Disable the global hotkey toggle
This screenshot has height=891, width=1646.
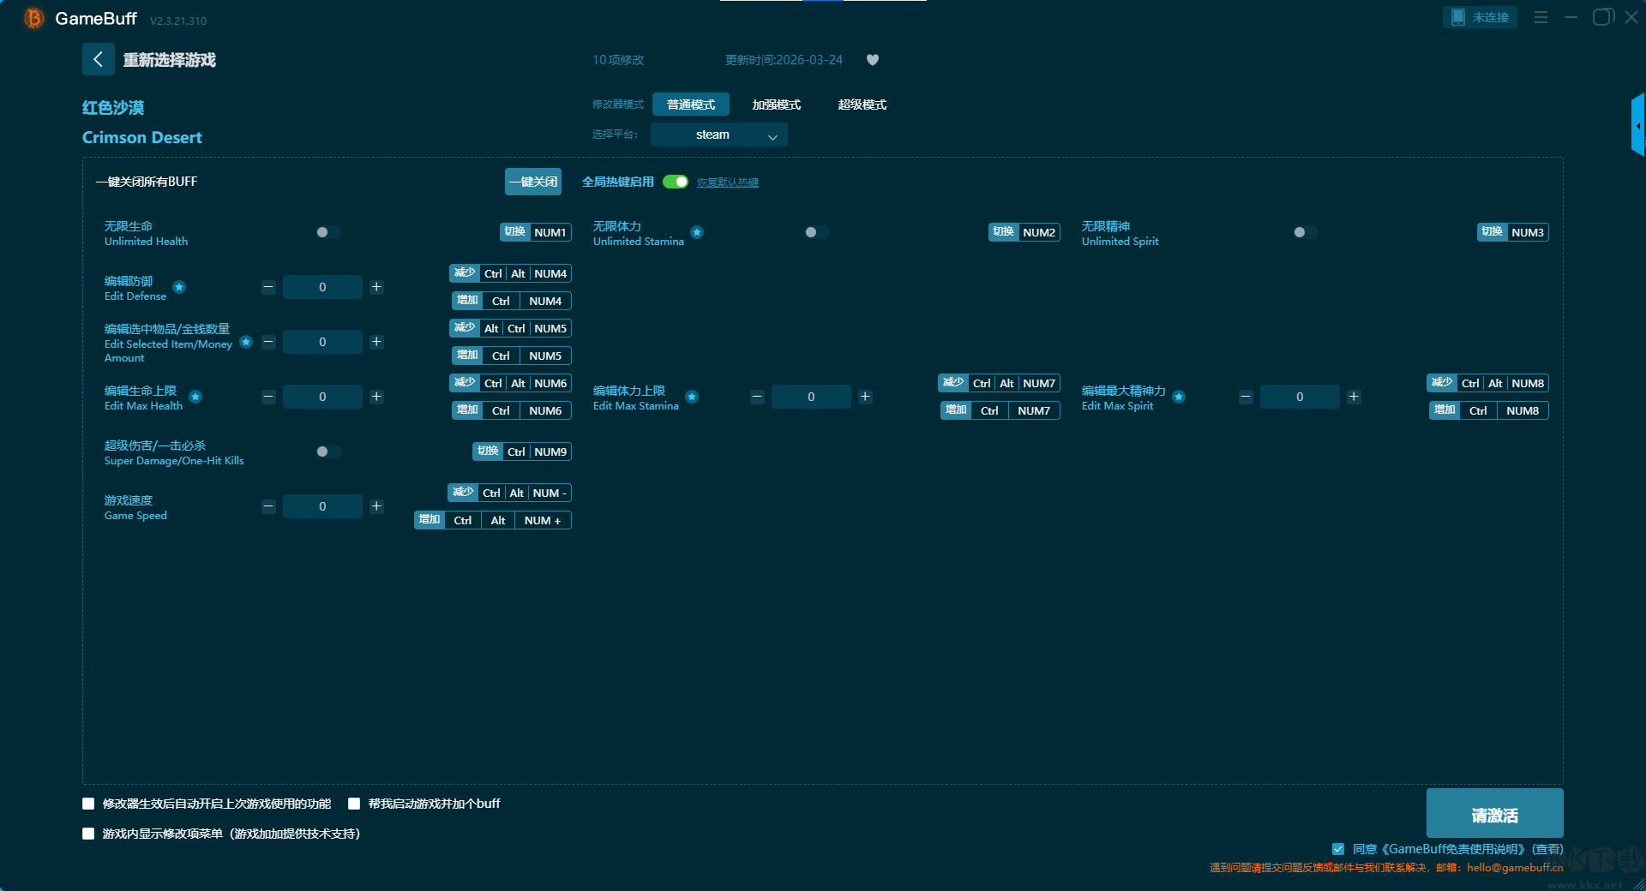click(676, 182)
